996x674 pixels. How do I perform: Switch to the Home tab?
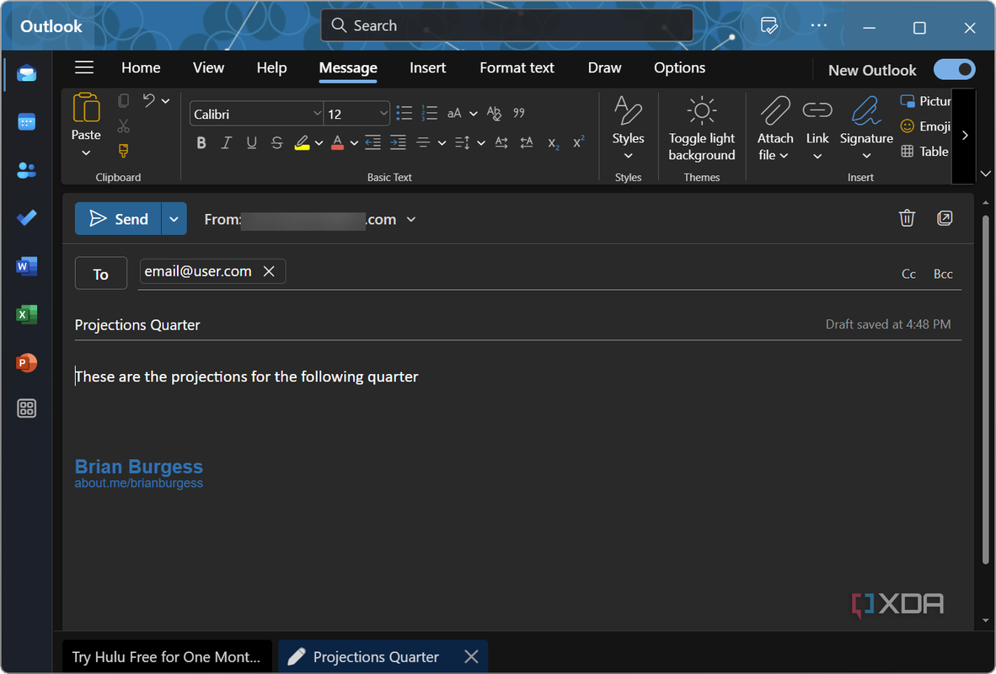141,67
